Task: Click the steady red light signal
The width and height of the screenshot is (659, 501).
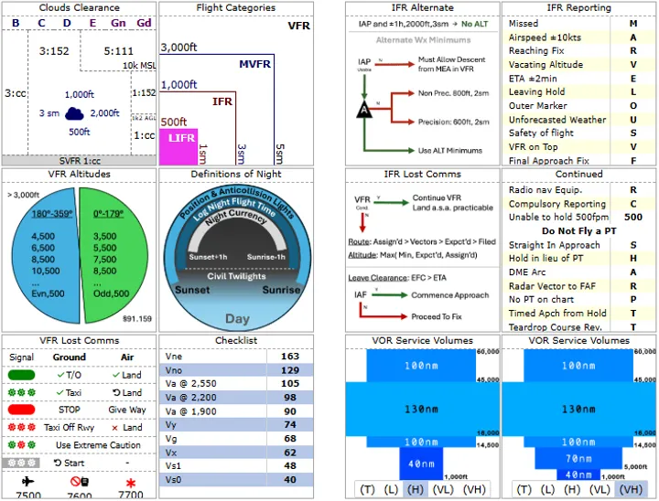Action: point(21,410)
